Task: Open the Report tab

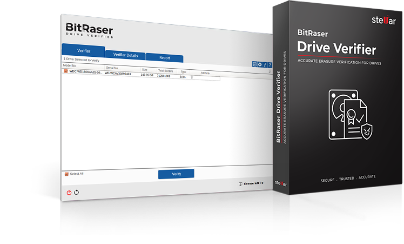Action: 165,58
